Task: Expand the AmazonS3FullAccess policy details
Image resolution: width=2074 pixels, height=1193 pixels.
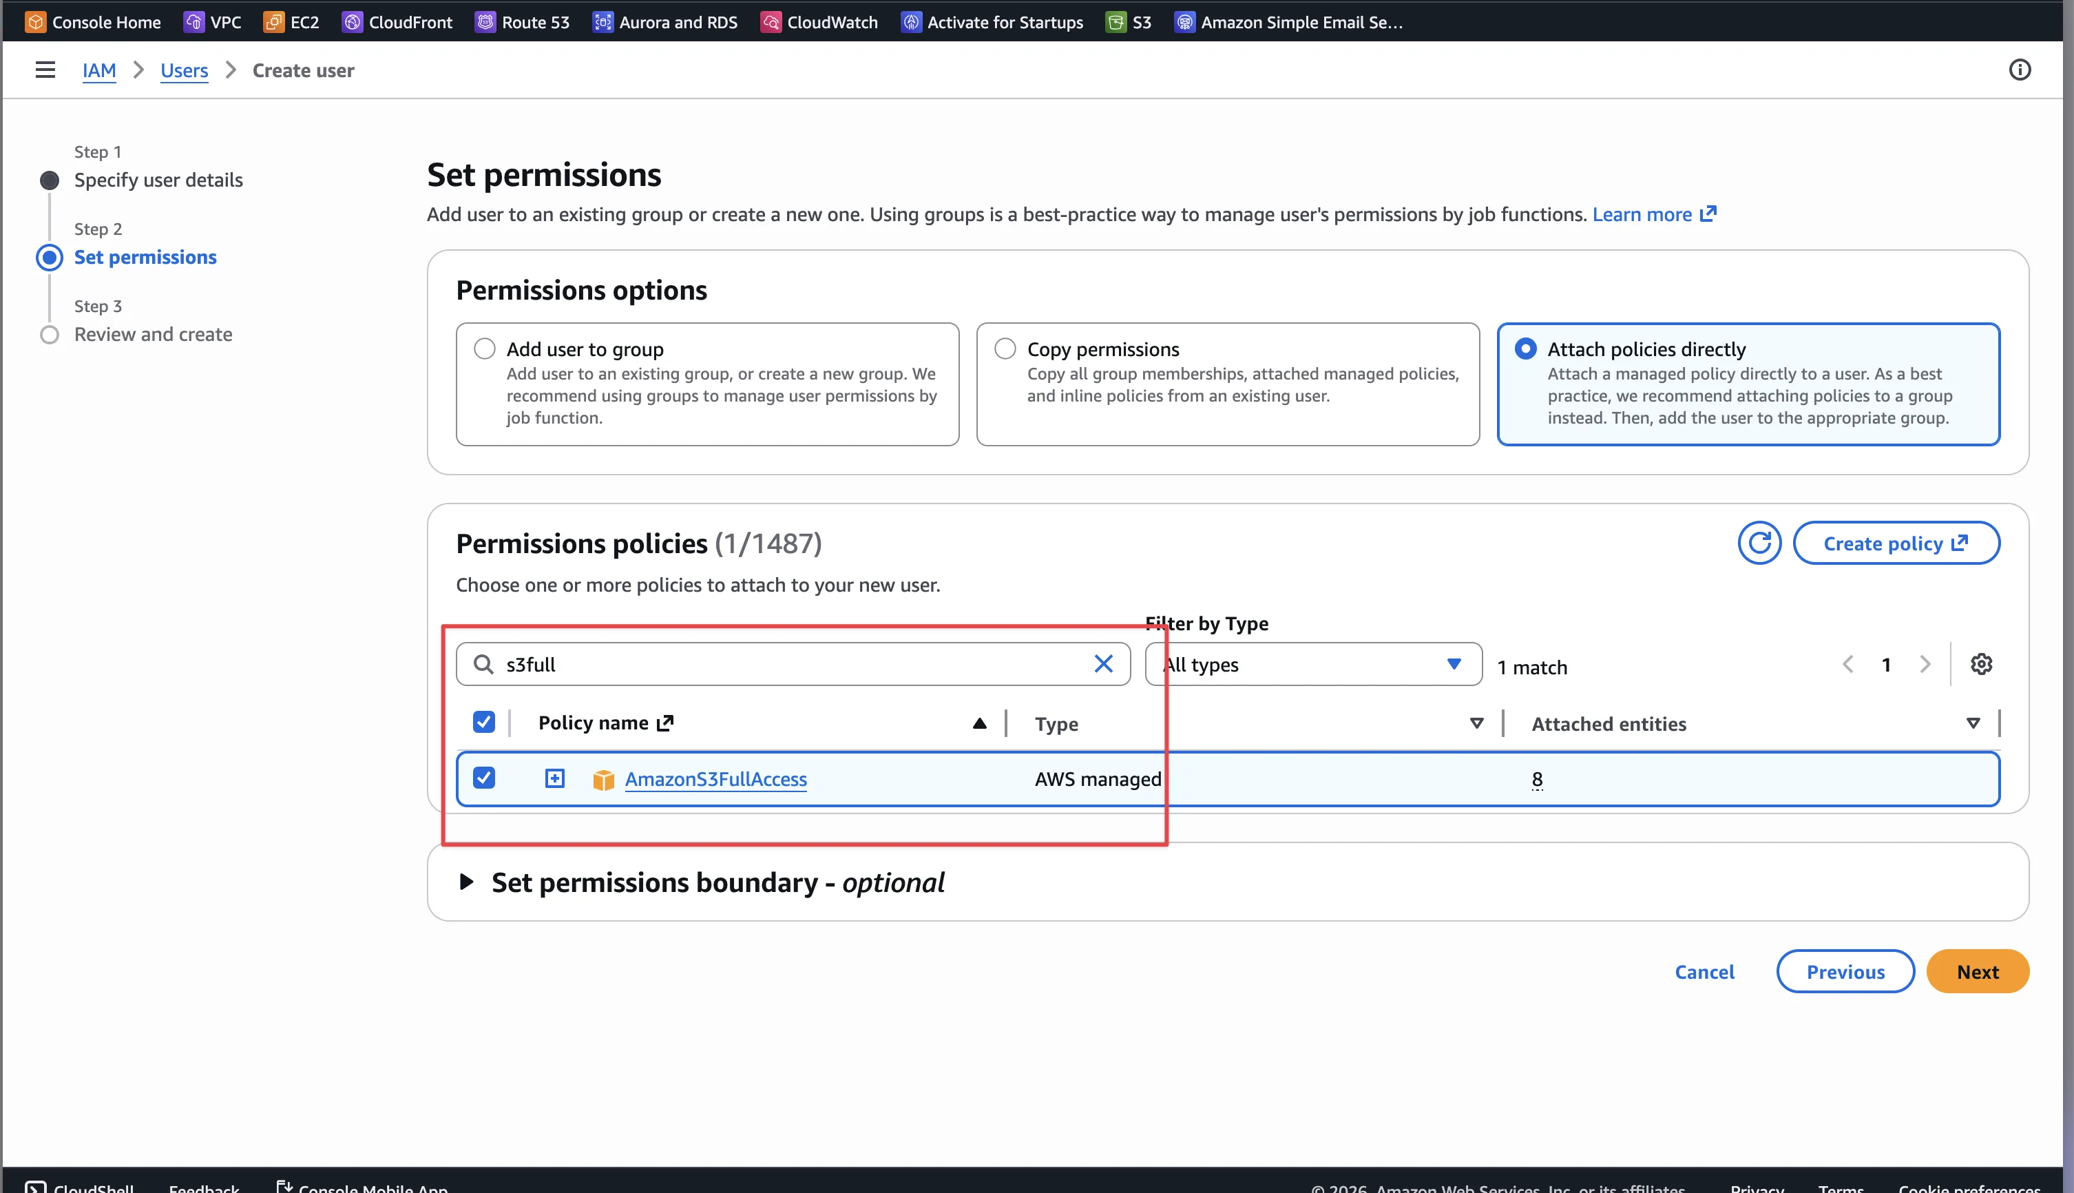Action: point(554,778)
